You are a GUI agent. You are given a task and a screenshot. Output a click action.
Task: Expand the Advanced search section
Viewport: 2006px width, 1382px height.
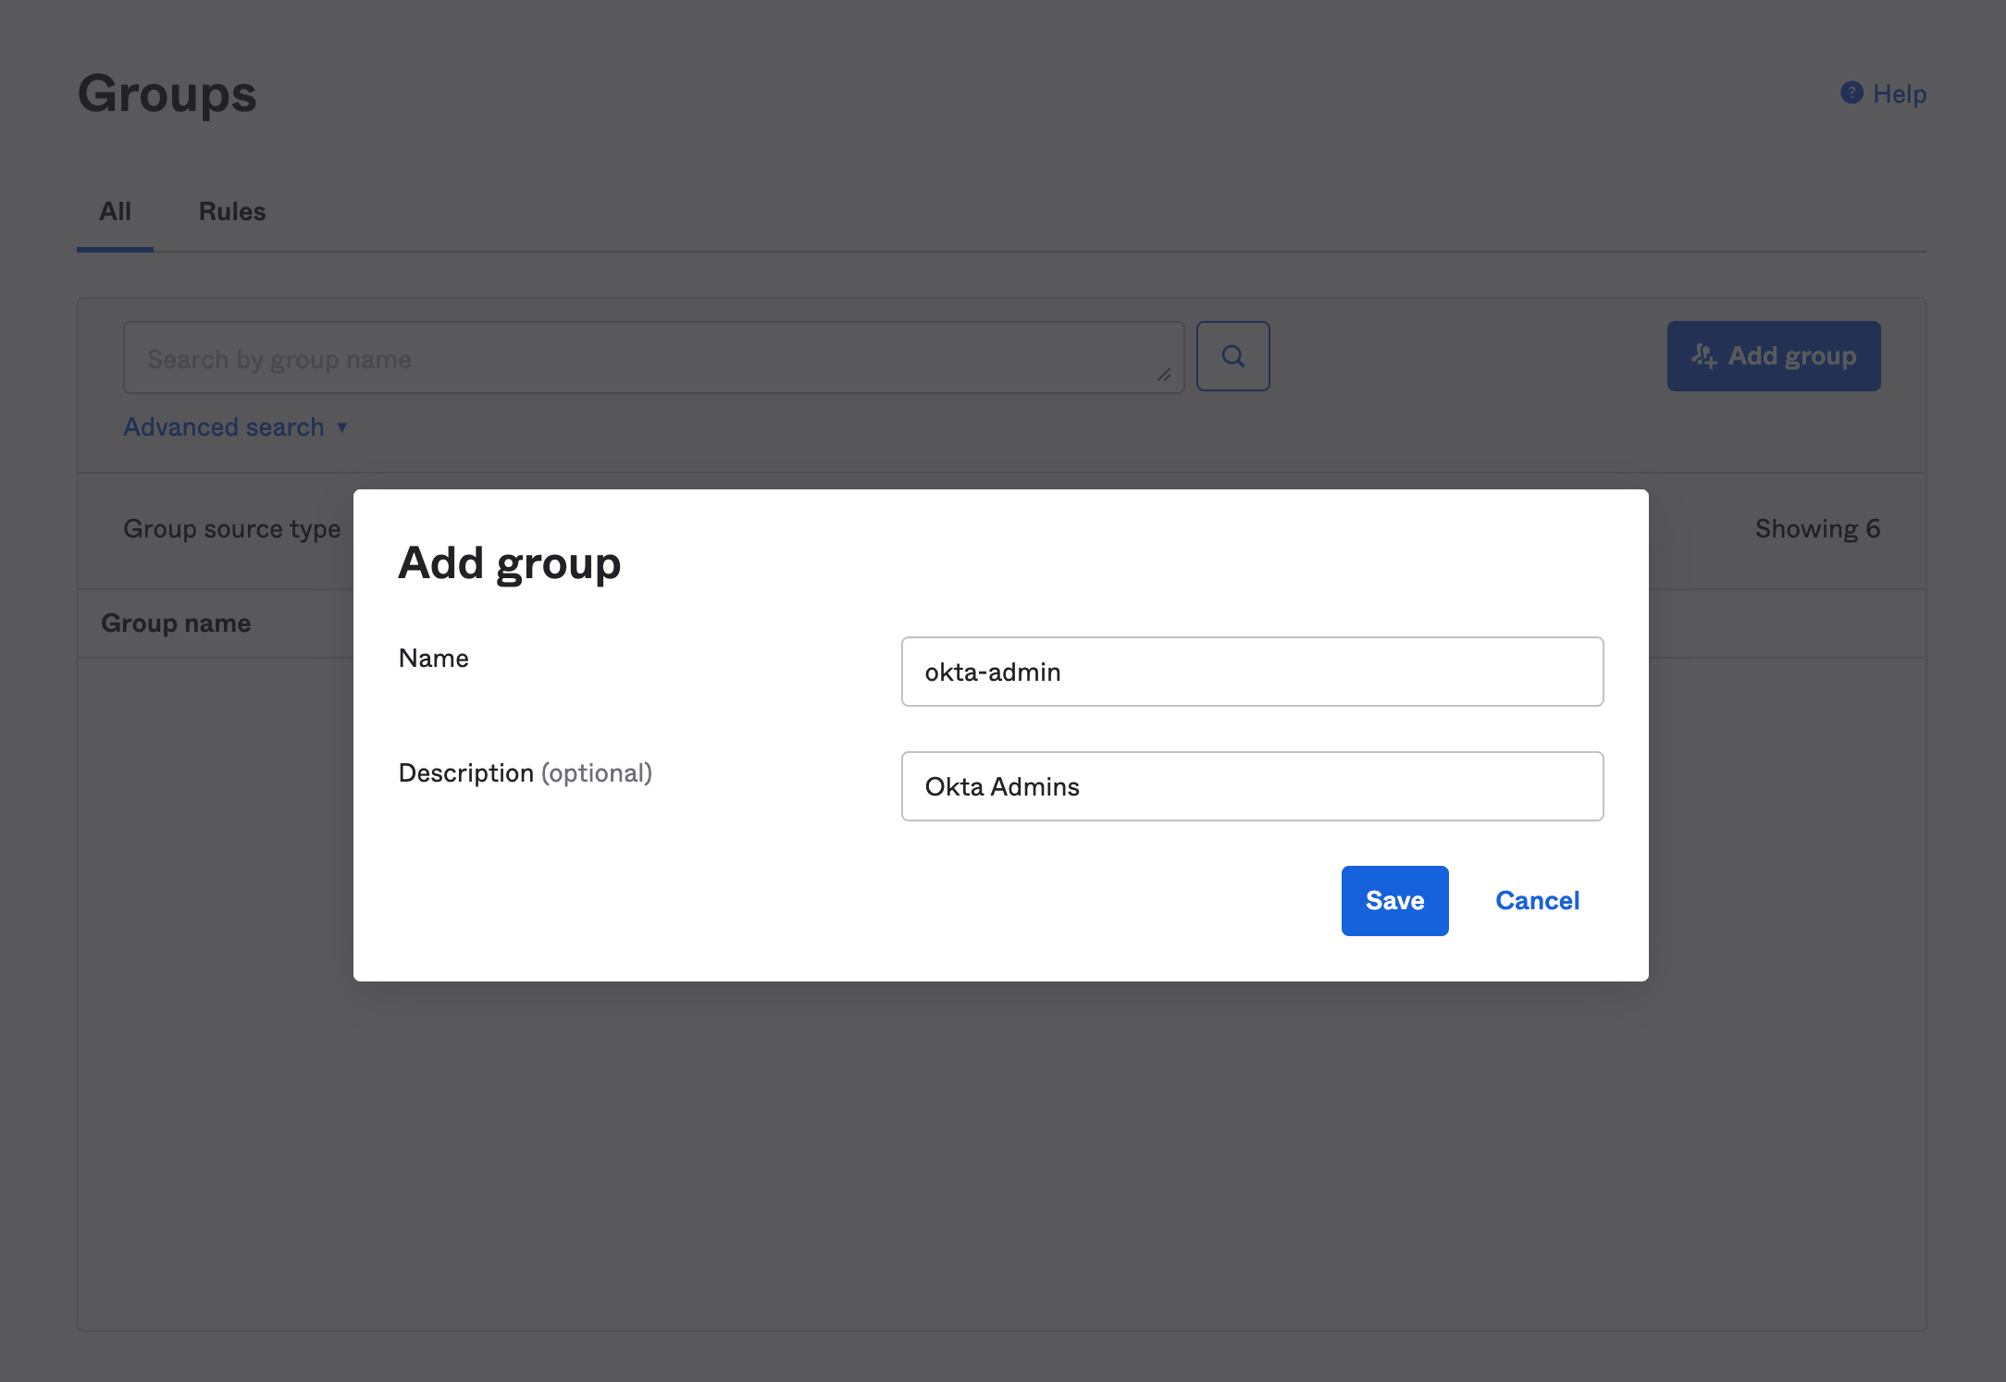coord(223,426)
